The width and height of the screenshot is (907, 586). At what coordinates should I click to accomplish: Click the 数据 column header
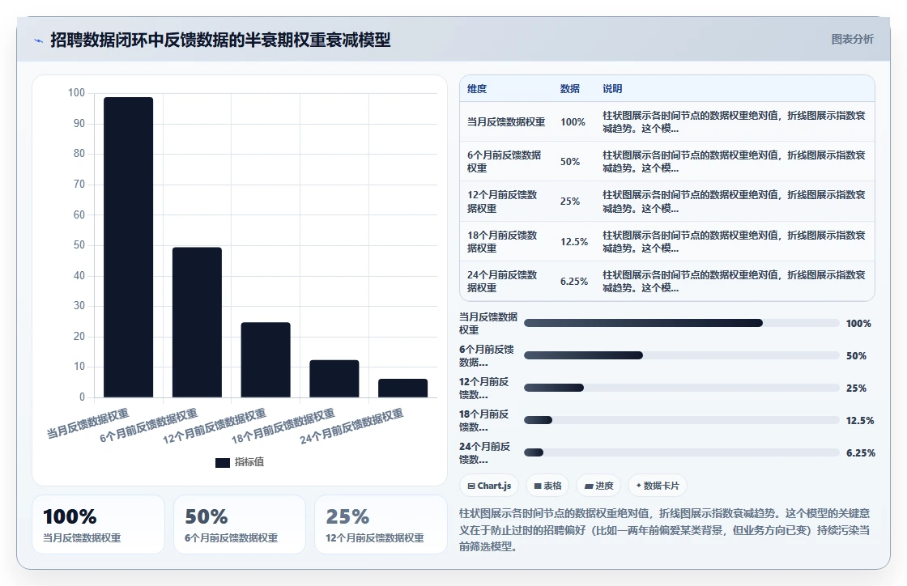(x=570, y=88)
